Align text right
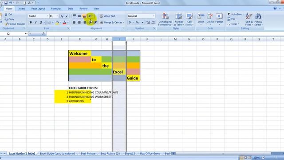The height and width of the screenshot is (160, 284). [84, 22]
